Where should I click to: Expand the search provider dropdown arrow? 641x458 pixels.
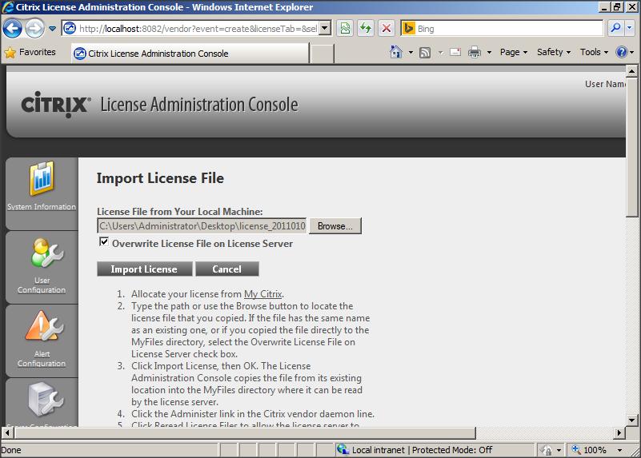click(x=630, y=28)
